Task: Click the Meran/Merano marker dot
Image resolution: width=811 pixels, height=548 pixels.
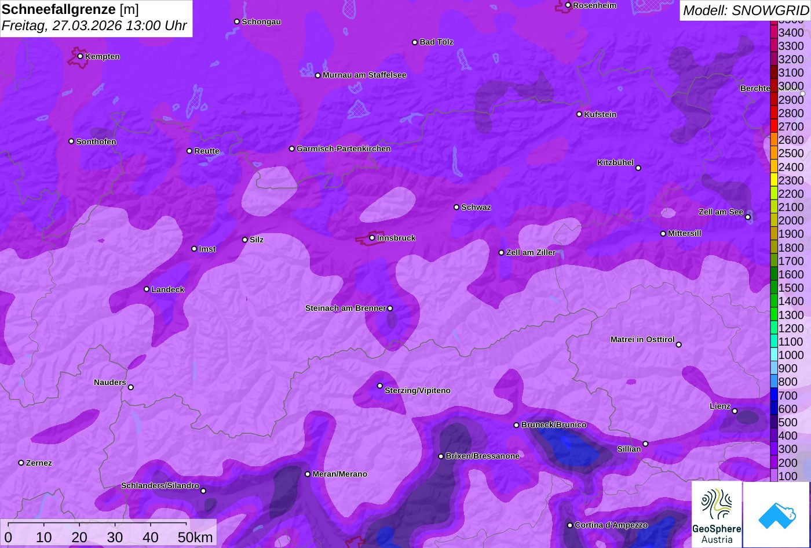Action: pyautogui.click(x=308, y=474)
